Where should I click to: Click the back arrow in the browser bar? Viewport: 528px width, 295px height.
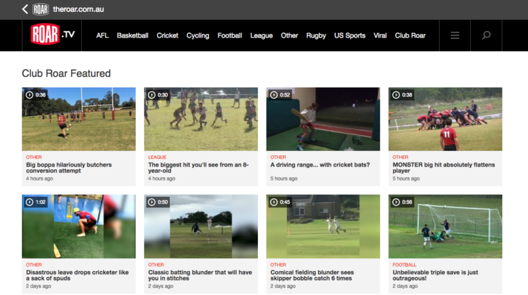[25, 9]
